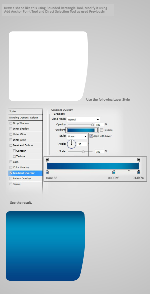Click the Angle dial
The width and height of the screenshot is (150, 294).
click(71, 144)
